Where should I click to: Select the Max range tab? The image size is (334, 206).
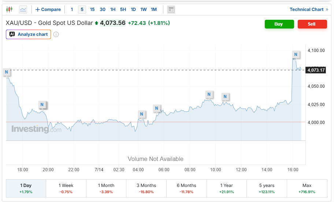(307, 188)
